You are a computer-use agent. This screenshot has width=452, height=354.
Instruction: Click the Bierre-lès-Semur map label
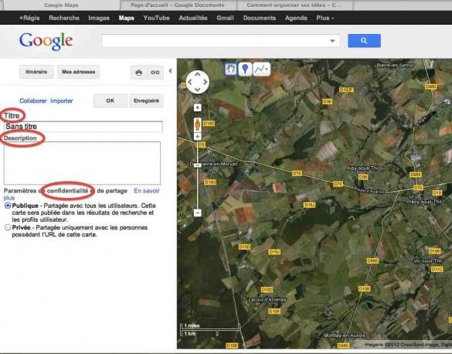click(x=396, y=65)
